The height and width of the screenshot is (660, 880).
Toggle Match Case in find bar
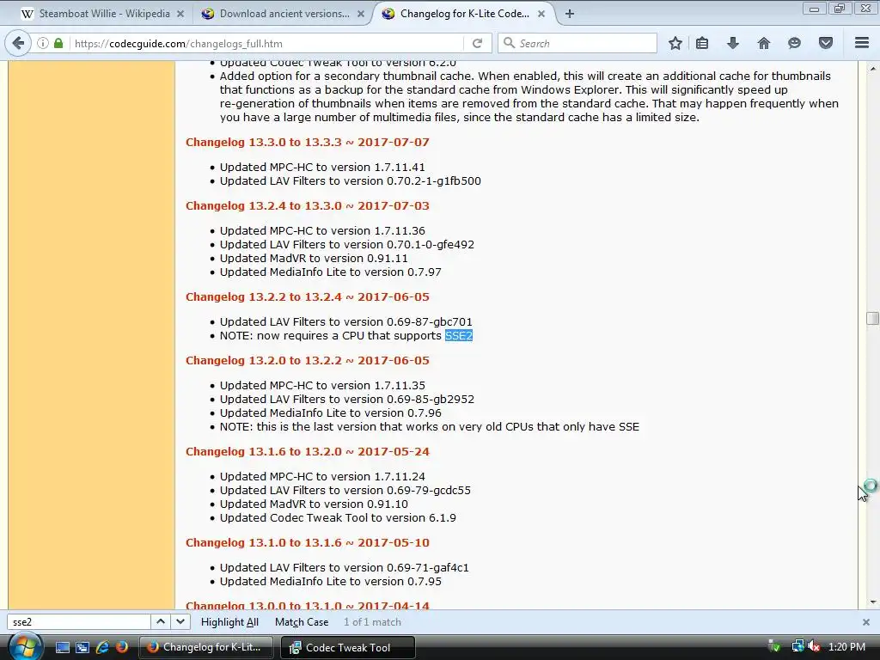[302, 622]
